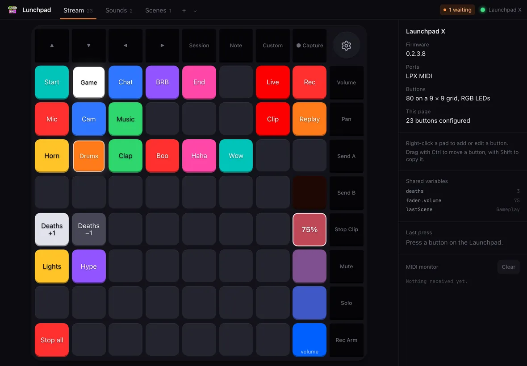Open the Scenes tab
The width and height of the screenshot is (527, 366).
(158, 10)
